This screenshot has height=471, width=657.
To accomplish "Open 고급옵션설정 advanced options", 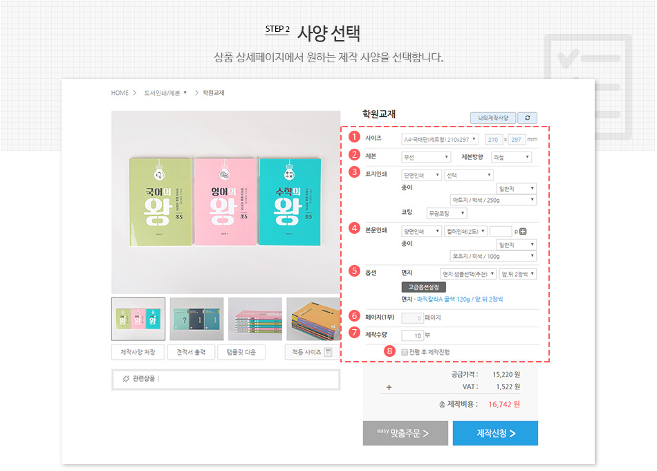I will pyautogui.click(x=424, y=287).
